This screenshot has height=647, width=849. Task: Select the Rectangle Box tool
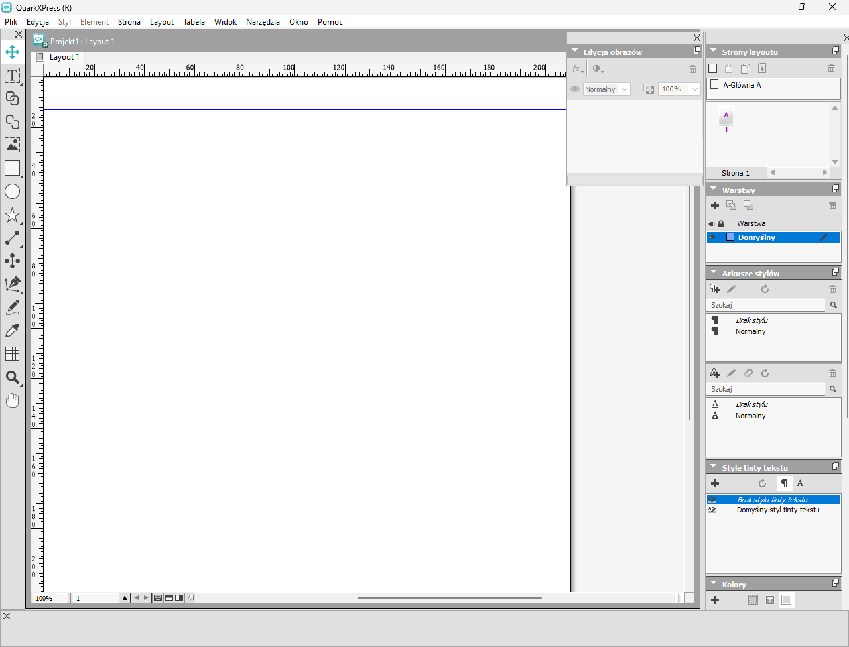click(x=12, y=168)
